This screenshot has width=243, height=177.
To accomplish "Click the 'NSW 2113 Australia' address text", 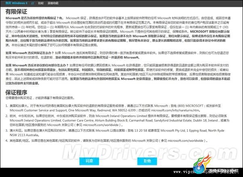I will pos(24,135).
